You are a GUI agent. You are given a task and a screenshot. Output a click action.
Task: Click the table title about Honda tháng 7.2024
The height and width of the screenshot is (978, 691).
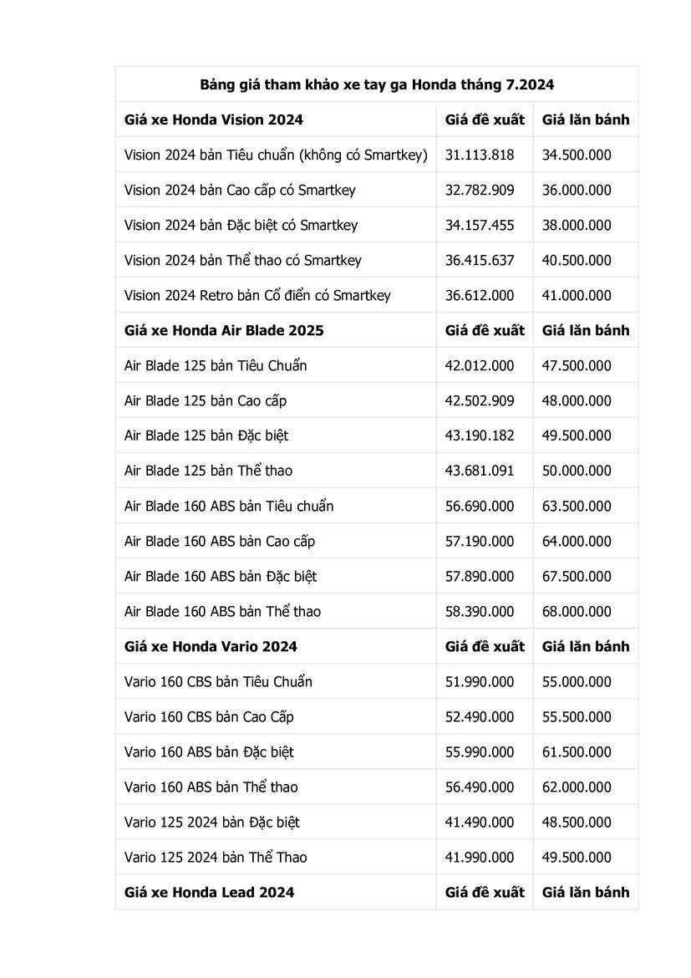[x=377, y=84]
